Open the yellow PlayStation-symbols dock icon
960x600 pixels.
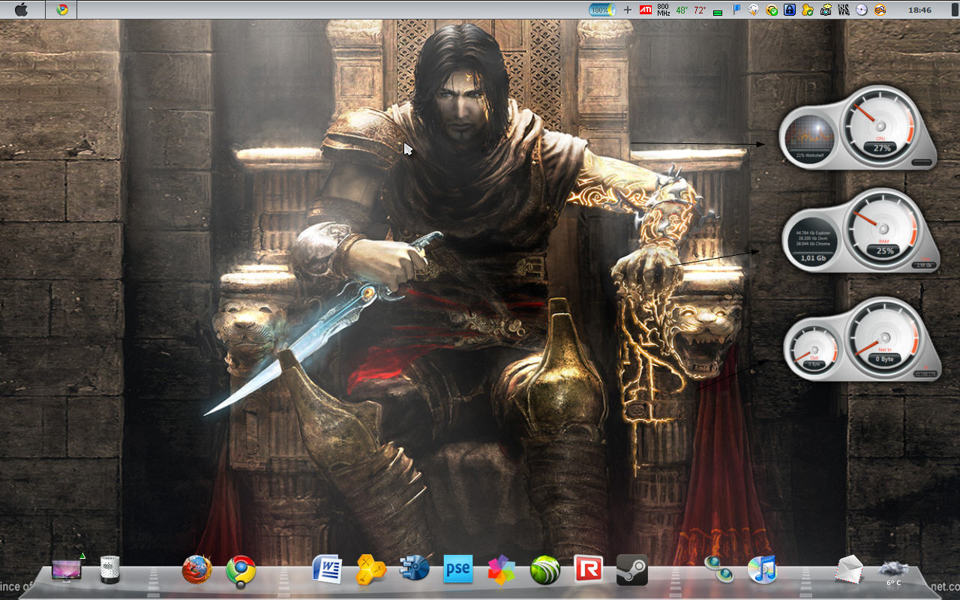click(x=370, y=570)
